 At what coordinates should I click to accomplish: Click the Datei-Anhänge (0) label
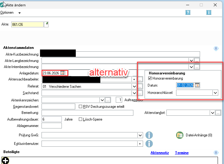point(199,135)
